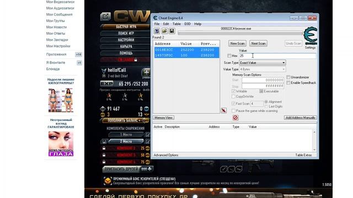Viewport: 353px width, 198px height.
Task: Click Мои Сообщения in the VK sidebar
Action: tap(59, 14)
